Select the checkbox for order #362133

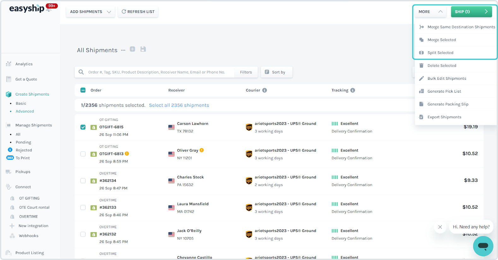83,208
